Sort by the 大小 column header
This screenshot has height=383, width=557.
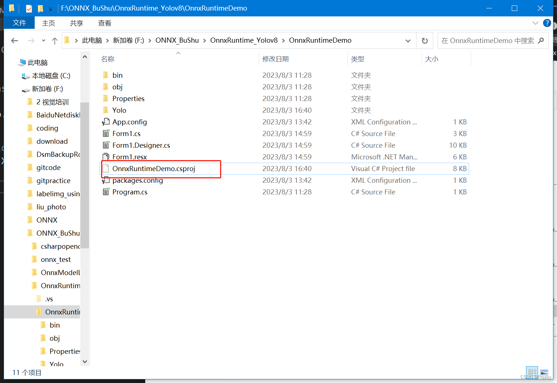point(432,59)
